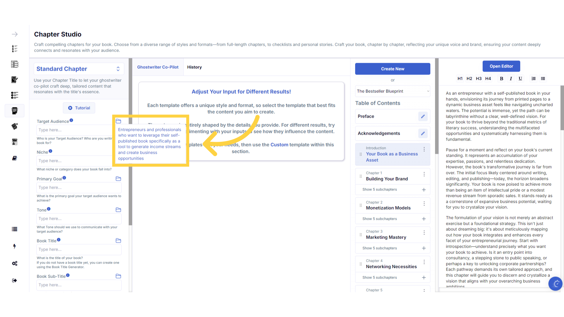Click the pencil edit icon for Preface
564x317 pixels.
[x=423, y=116]
